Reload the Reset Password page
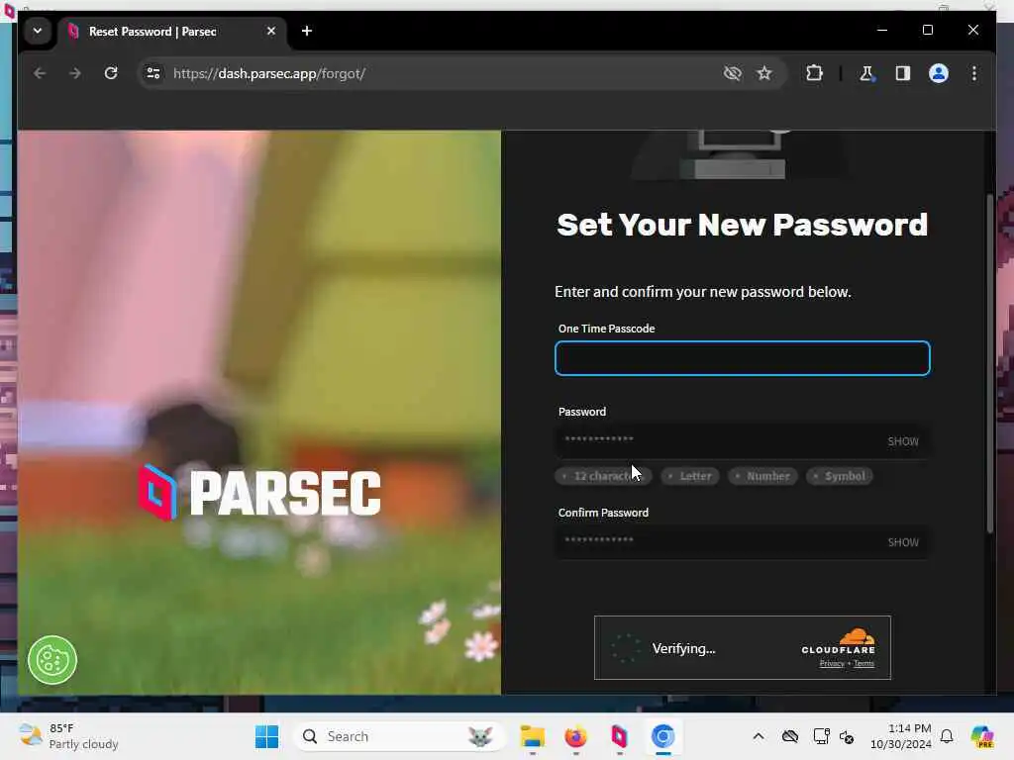The height and width of the screenshot is (760, 1014). pos(111,73)
